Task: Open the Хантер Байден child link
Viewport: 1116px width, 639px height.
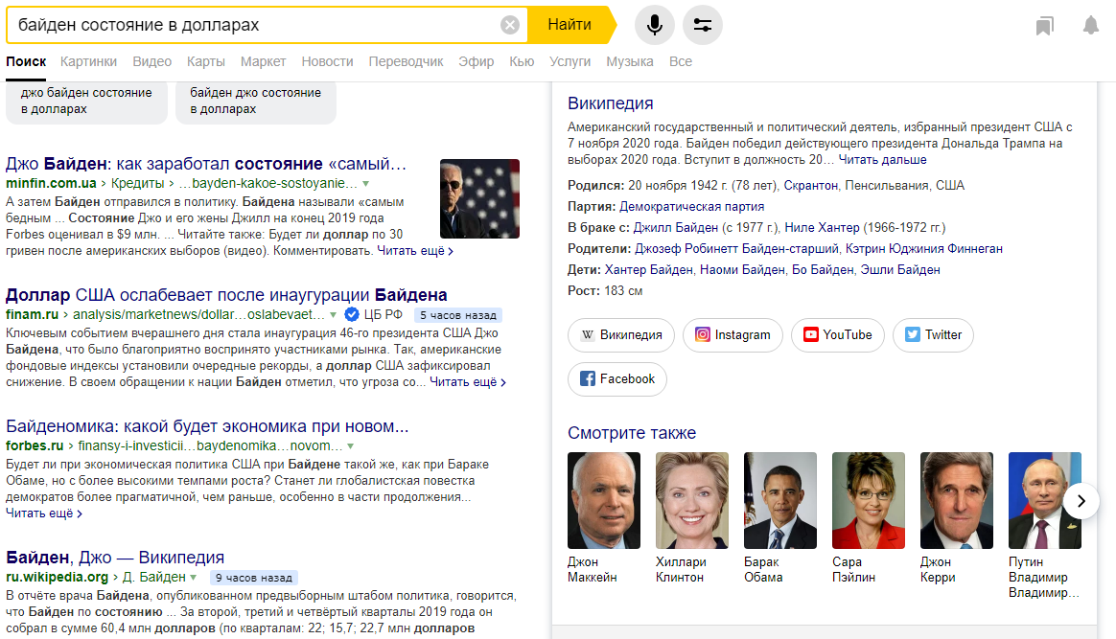Action: [x=648, y=270]
